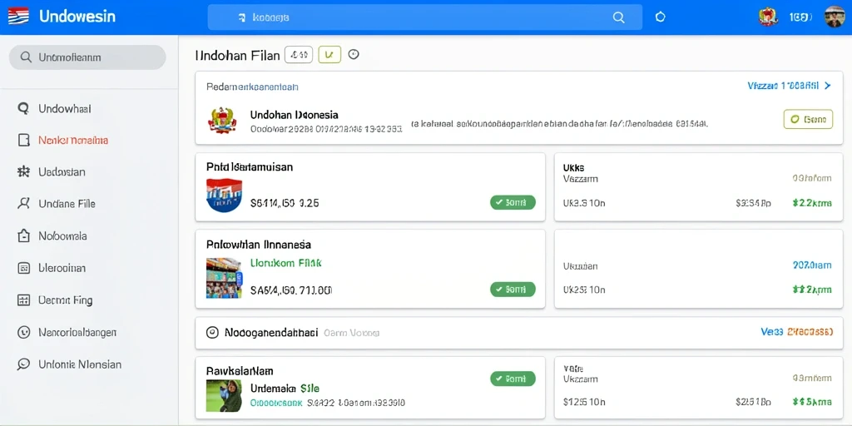This screenshot has width=852, height=426.
Task: Click the Undane Fille person icon
Action: (23, 204)
